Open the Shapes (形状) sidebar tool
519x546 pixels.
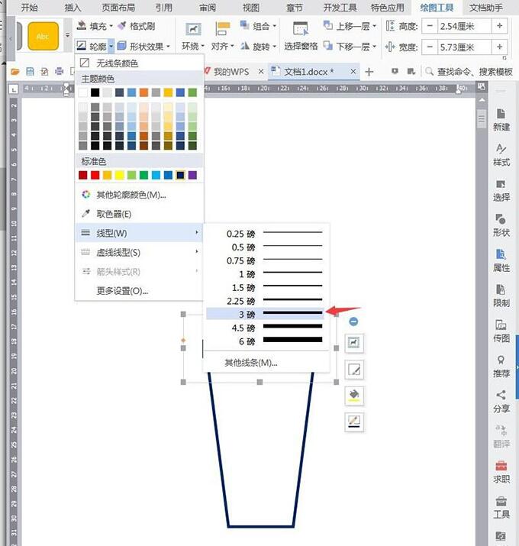tap(501, 225)
